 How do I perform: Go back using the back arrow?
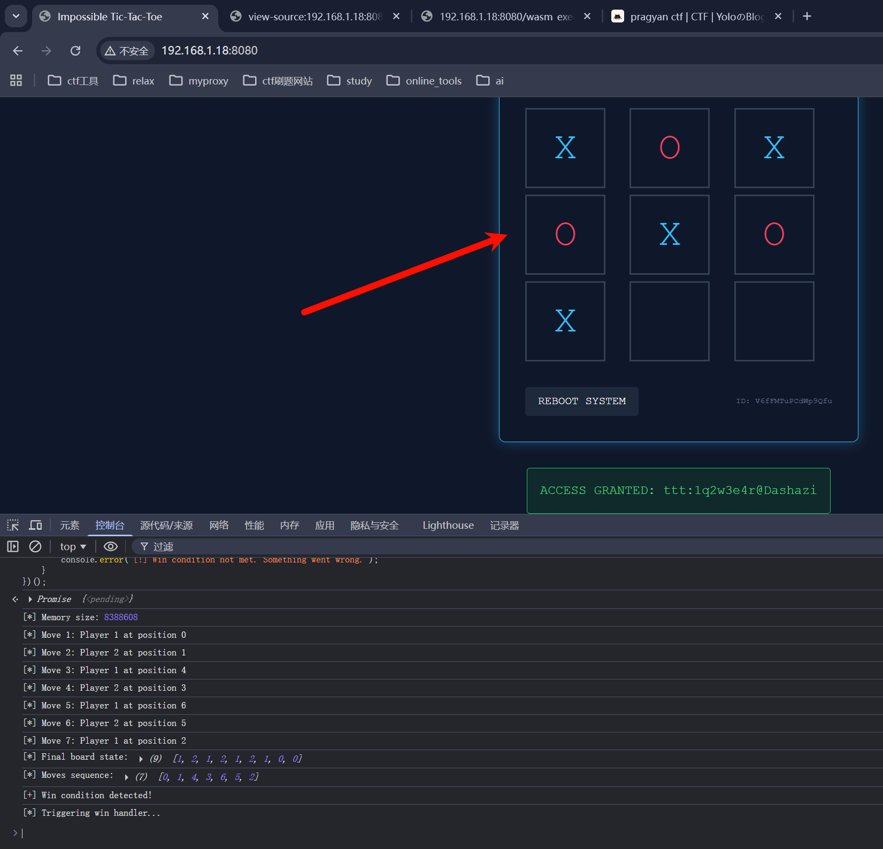[x=18, y=51]
